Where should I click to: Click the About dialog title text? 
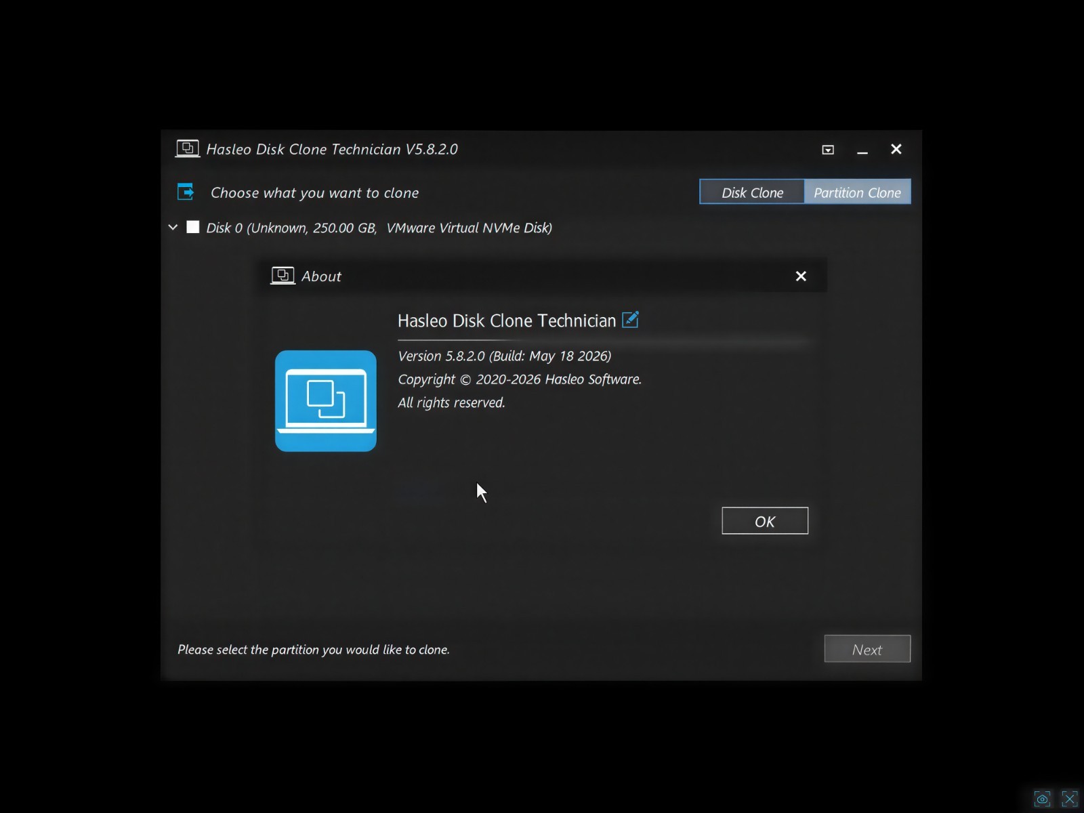click(x=321, y=276)
